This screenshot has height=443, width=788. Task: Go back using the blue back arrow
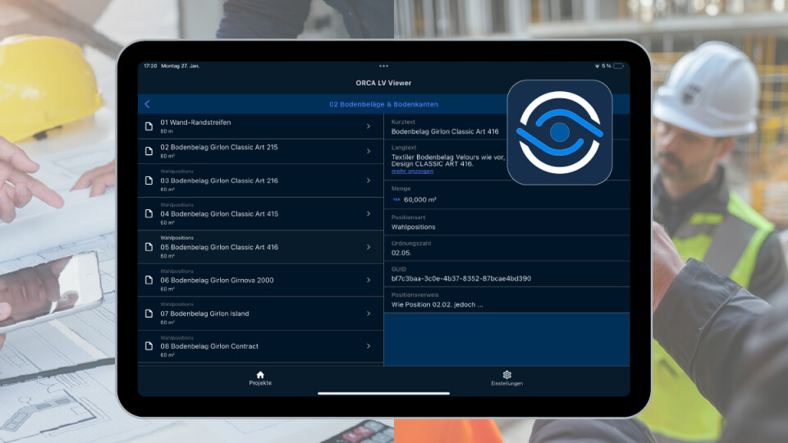[x=147, y=104]
